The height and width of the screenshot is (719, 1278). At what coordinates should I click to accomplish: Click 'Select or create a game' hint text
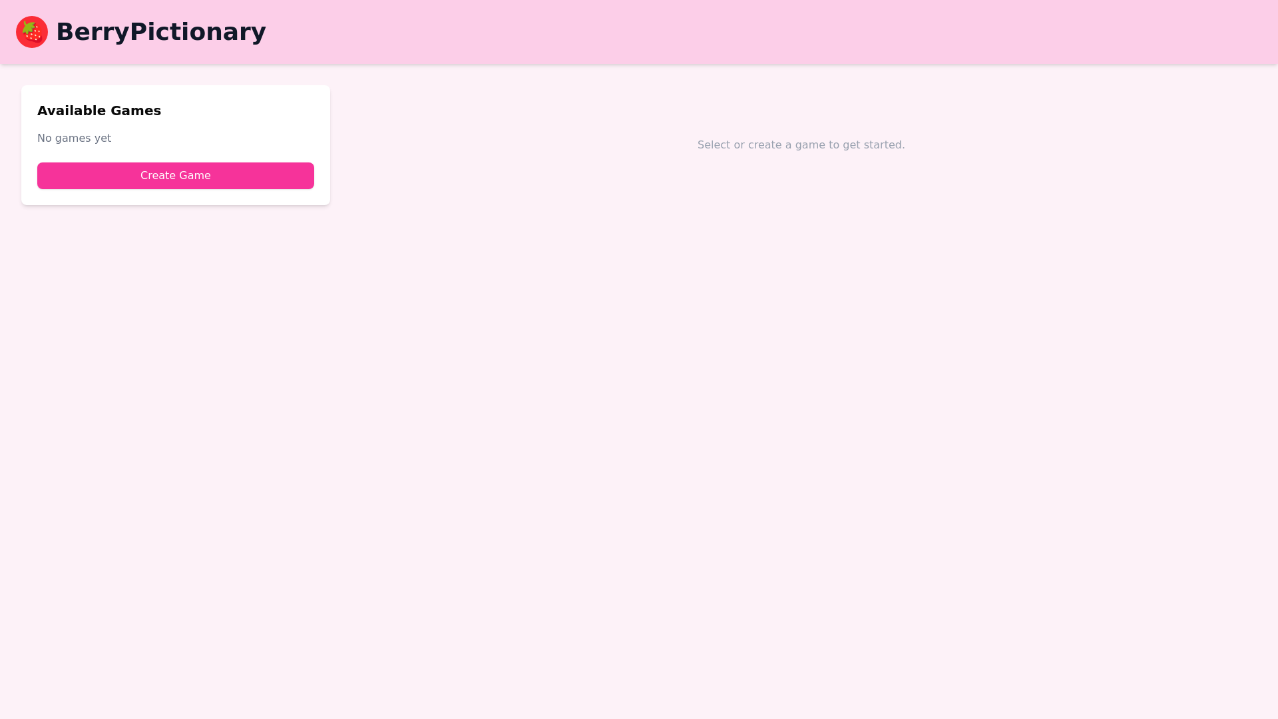801,145
